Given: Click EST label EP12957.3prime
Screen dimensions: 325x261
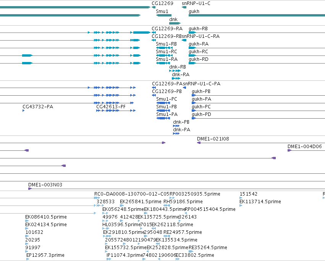Looking at the screenshot, I should coord(45,255).
